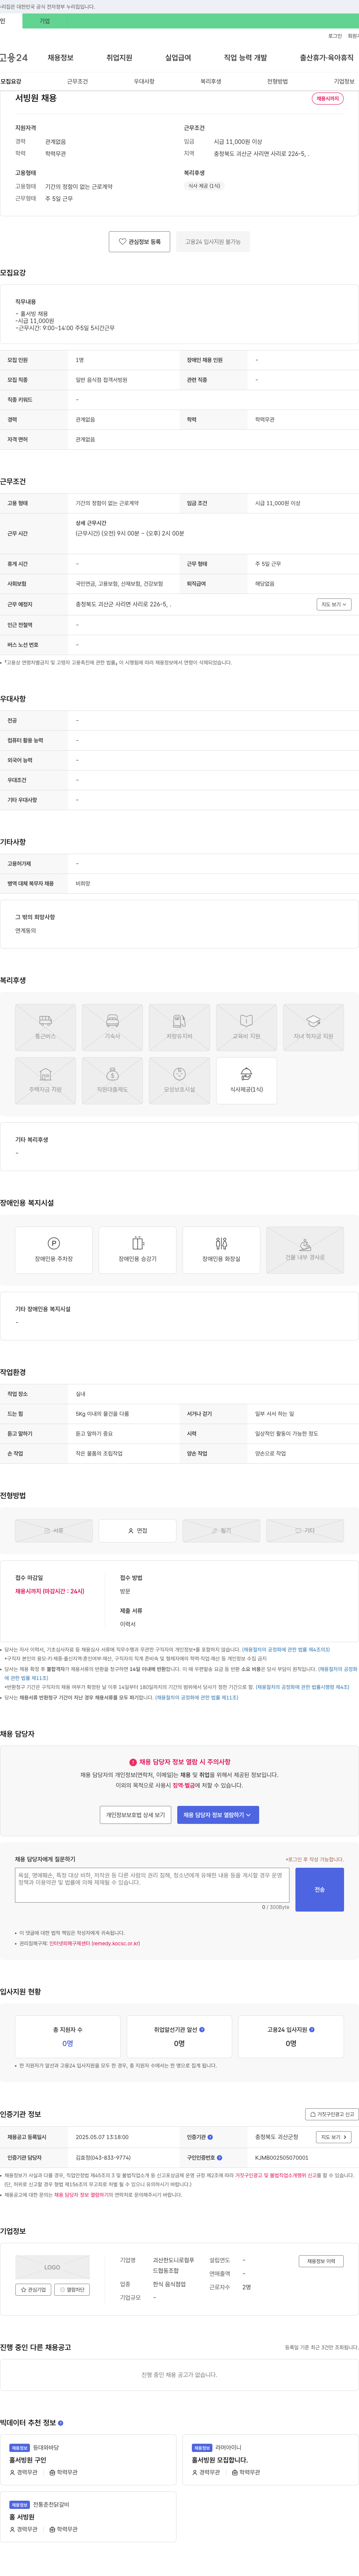359x2576 pixels.
Task: Open the 라마마이니 홀서빙원 모집합니다 card
Action: click(270, 2460)
